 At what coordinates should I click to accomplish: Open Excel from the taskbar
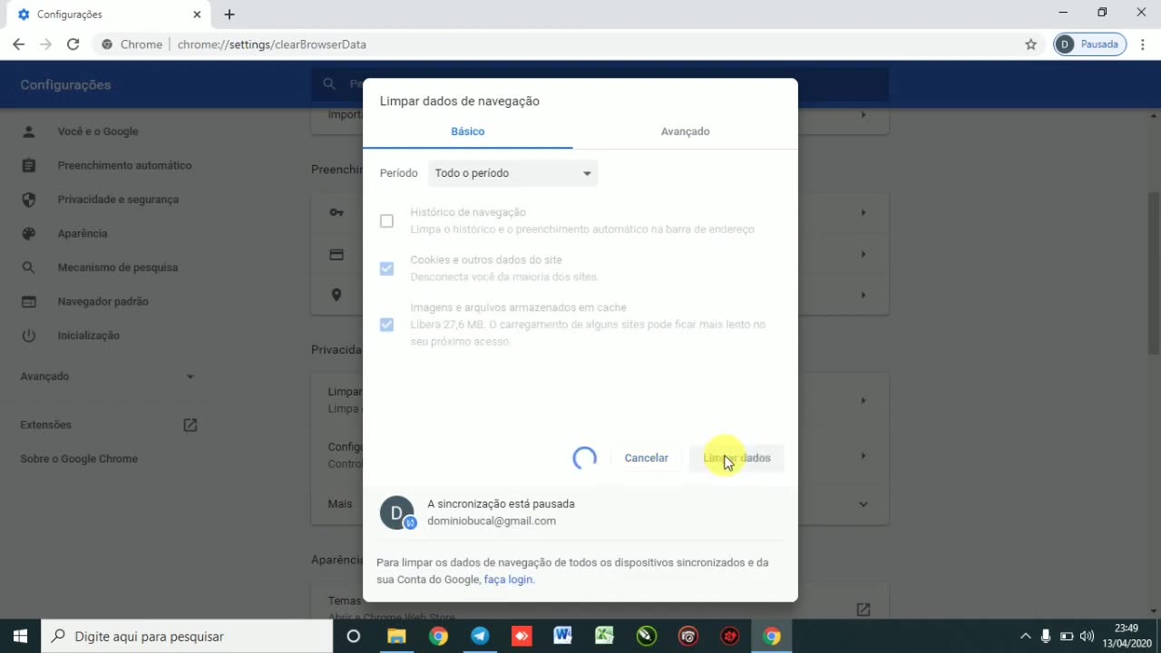(604, 636)
